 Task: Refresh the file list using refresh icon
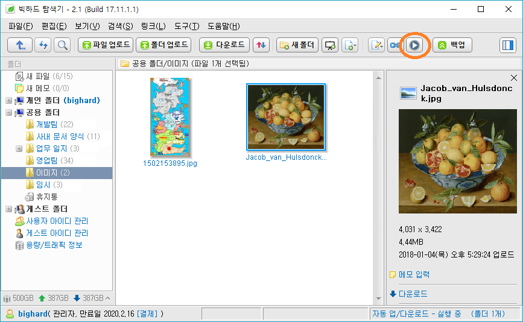pos(43,45)
